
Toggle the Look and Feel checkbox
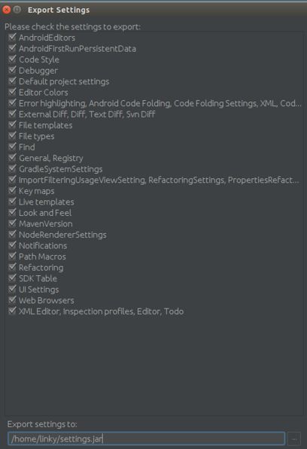point(12,213)
